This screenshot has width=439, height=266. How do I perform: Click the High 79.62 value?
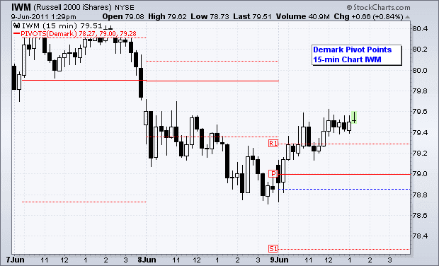167,17
